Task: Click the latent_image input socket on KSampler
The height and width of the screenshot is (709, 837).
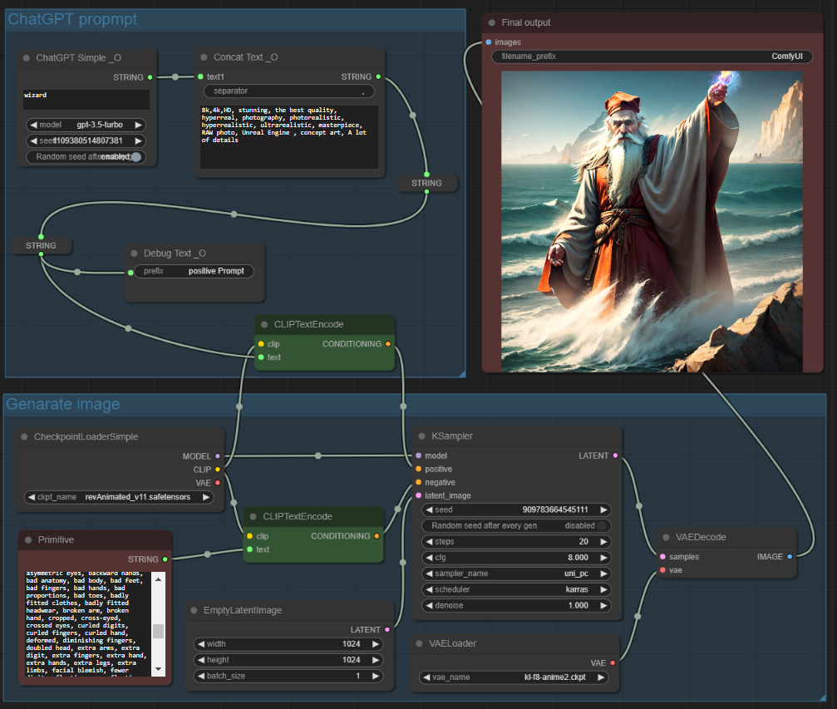Action: (419, 495)
